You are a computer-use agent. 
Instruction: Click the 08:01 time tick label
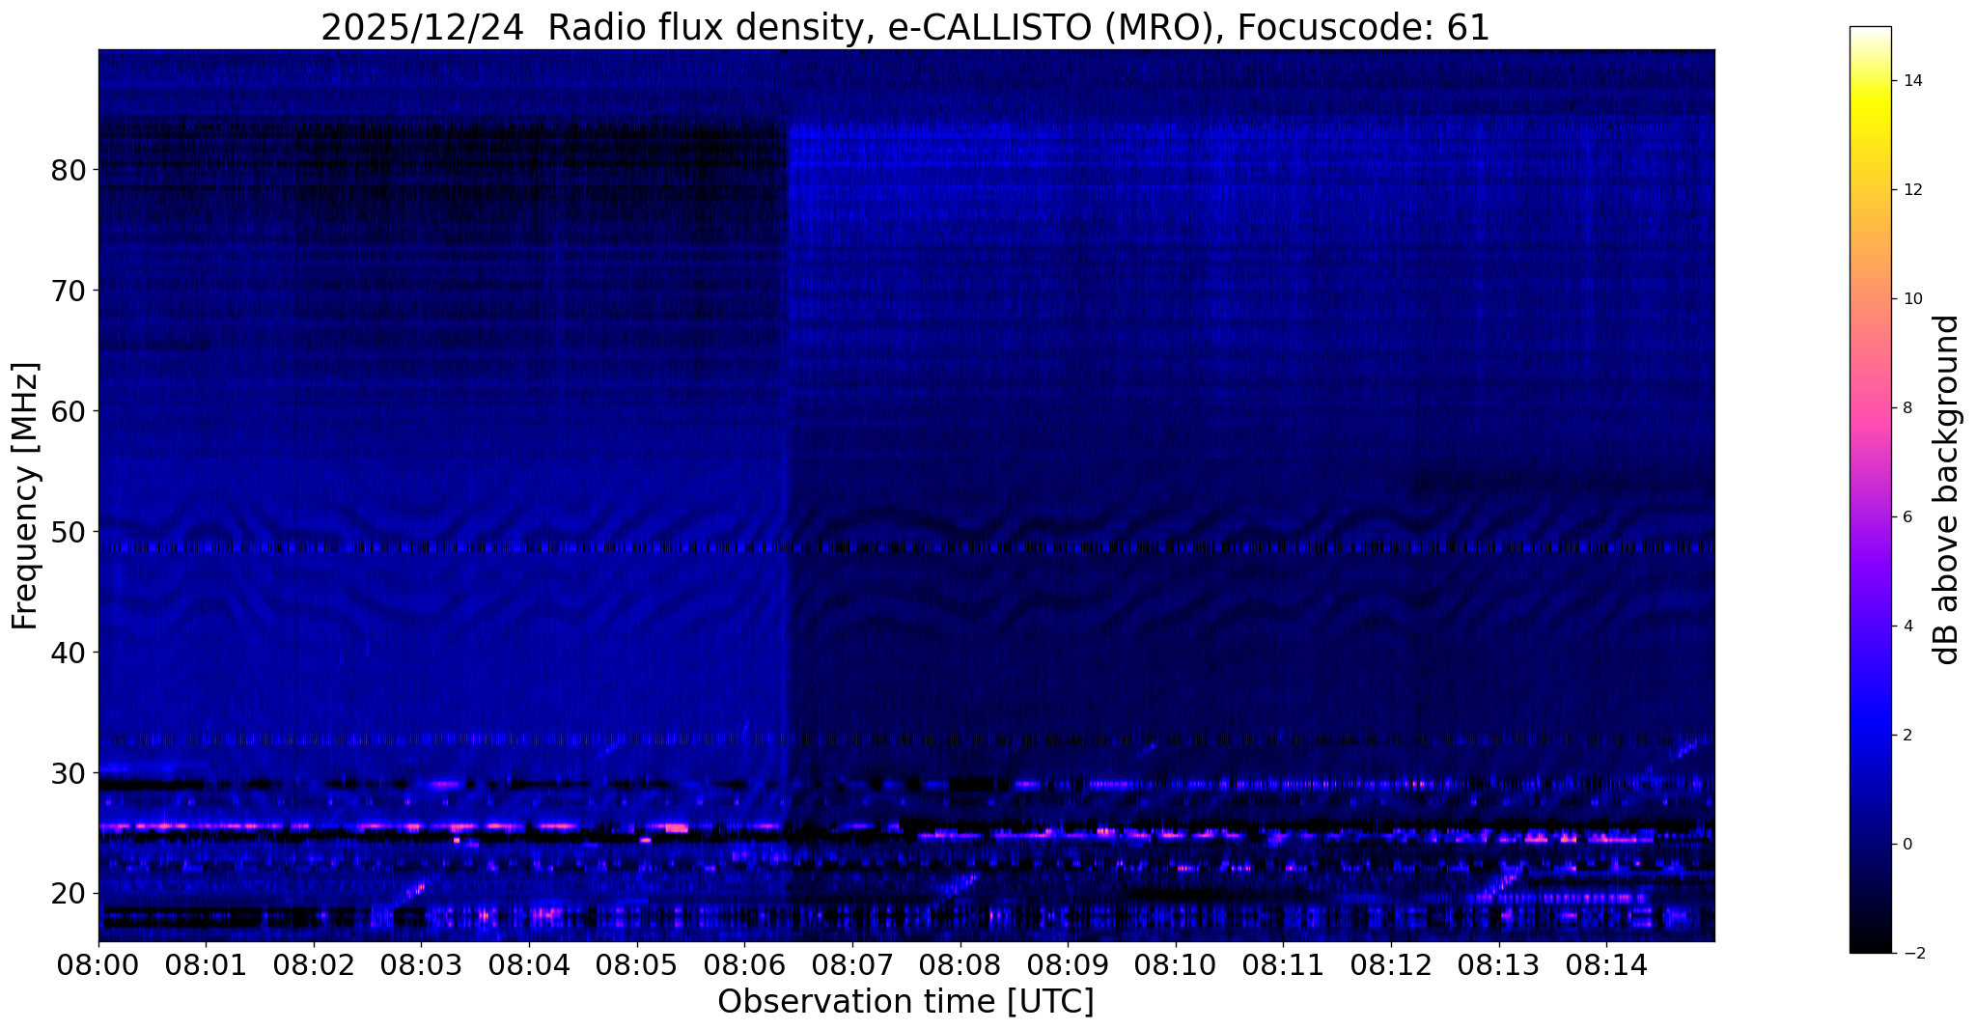pyautogui.click(x=206, y=965)
